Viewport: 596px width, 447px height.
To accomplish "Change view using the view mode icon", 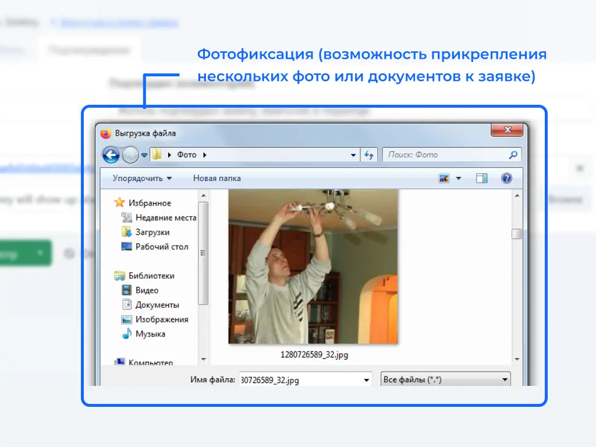I will (444, 179).
